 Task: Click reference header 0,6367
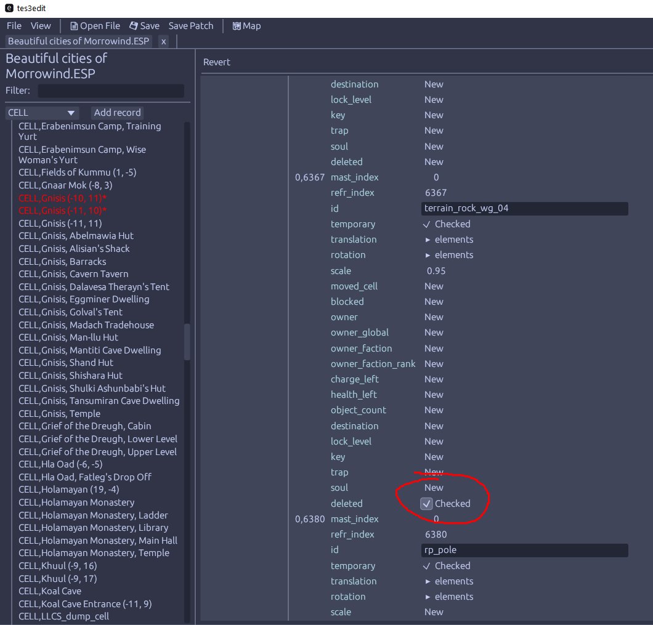pyautogui.click(x=309, y=177)
